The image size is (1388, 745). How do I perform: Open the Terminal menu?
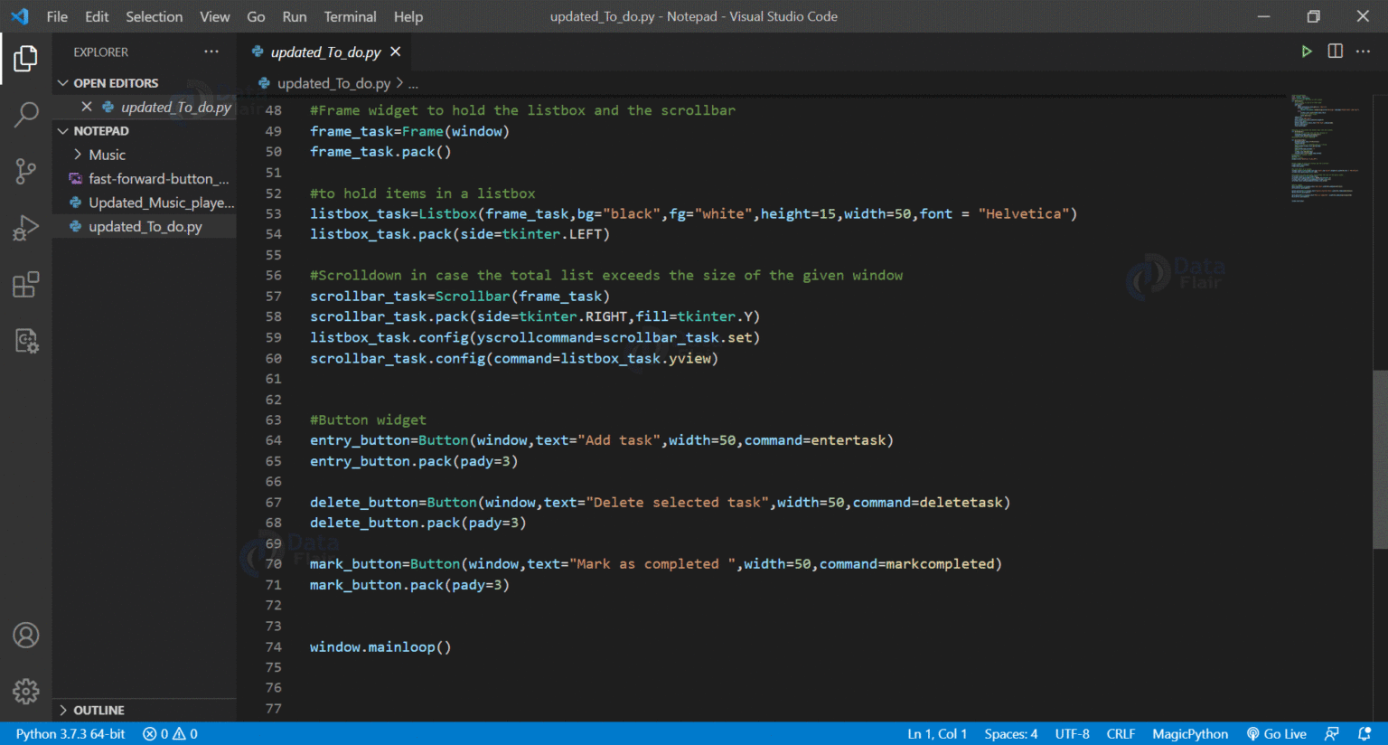click(x=350, y=16)
